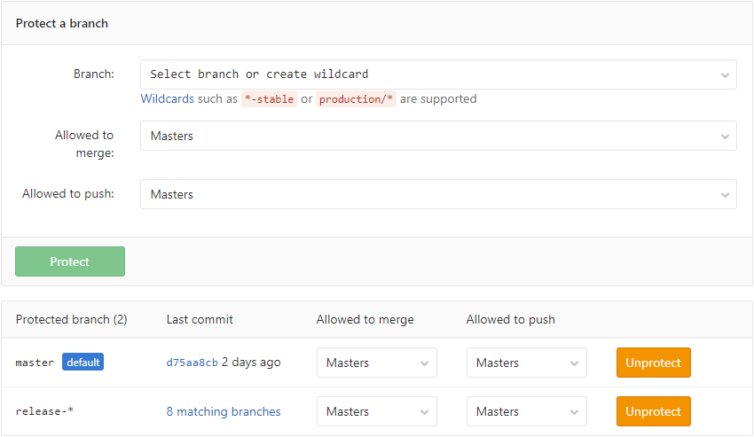754x437 pixels.
Task: Open commit d75aa8cb link
Action: click(192, 363)
